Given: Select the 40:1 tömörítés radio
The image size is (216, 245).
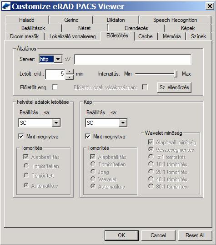Looking at the screenshot, I should click(151, 179).
